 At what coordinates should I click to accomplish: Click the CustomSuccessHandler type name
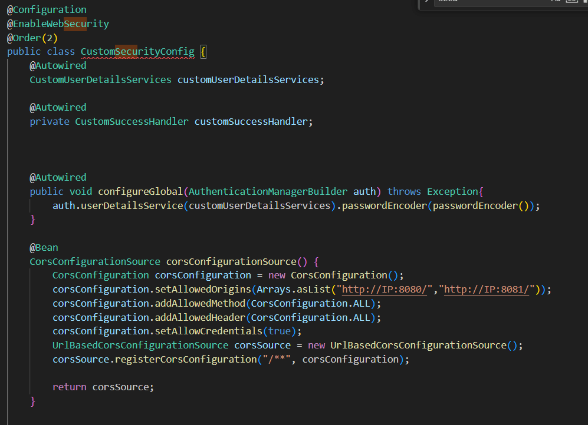pyautogui.click(x=132, y=122)
